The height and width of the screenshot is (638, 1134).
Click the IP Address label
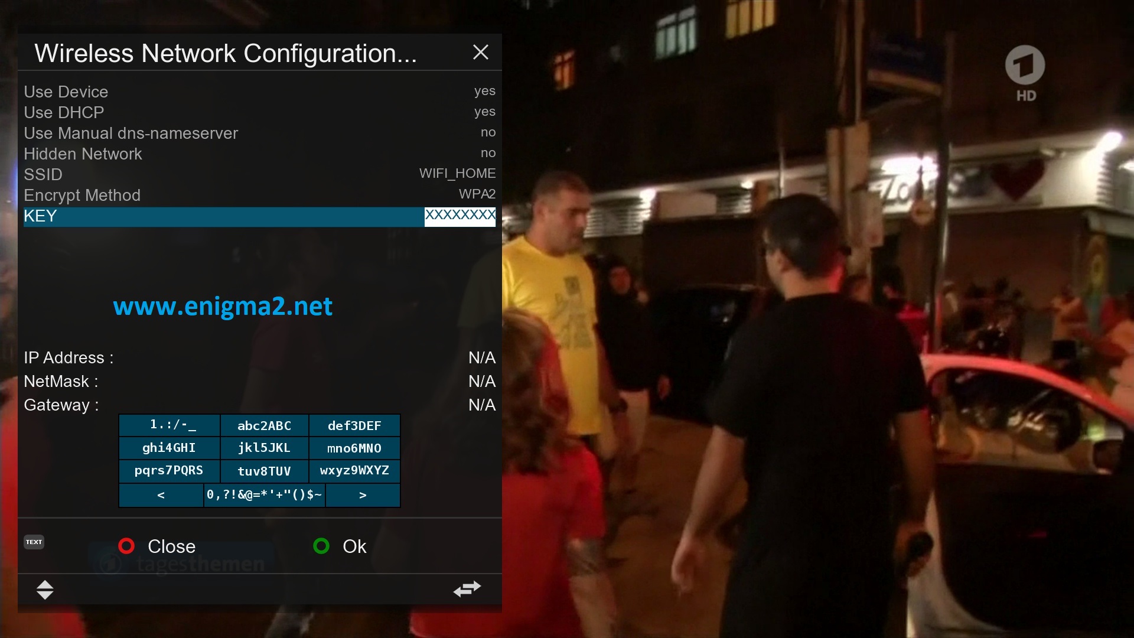pos(69,357)
